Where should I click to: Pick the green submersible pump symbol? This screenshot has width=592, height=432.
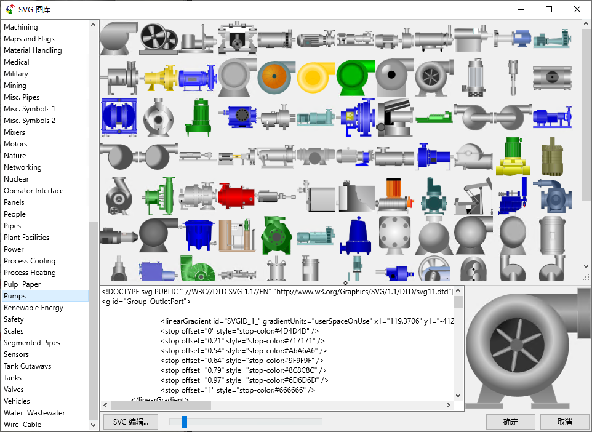[x=198, y=117]
